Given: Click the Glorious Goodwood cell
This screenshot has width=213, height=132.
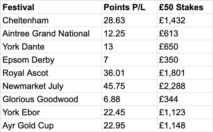Looking at the screenshot, I should [x=51, y=99].
